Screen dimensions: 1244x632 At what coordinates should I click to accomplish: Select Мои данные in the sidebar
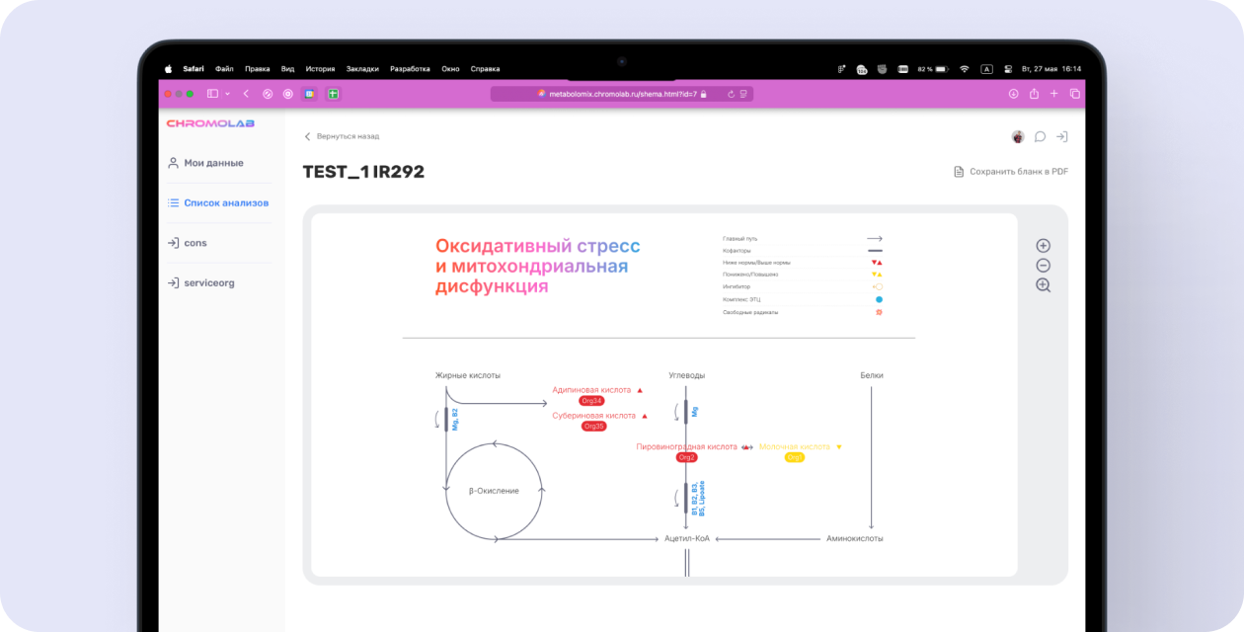(x=213, y=163)
